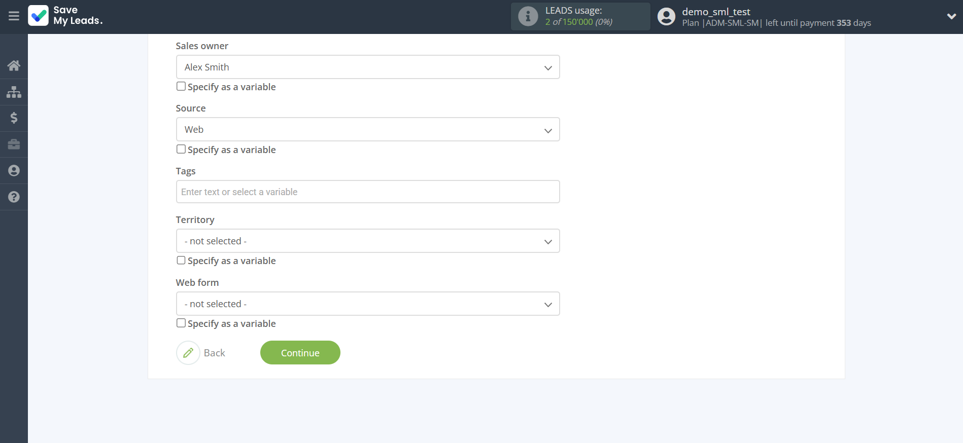
Task: Go to the Home sidebar icon
Action: tap(14, 65)
